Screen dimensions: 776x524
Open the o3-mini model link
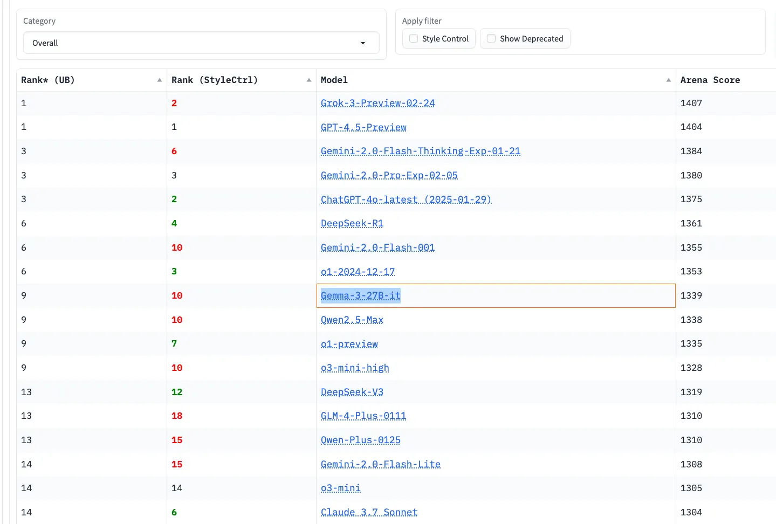[341, 488]
